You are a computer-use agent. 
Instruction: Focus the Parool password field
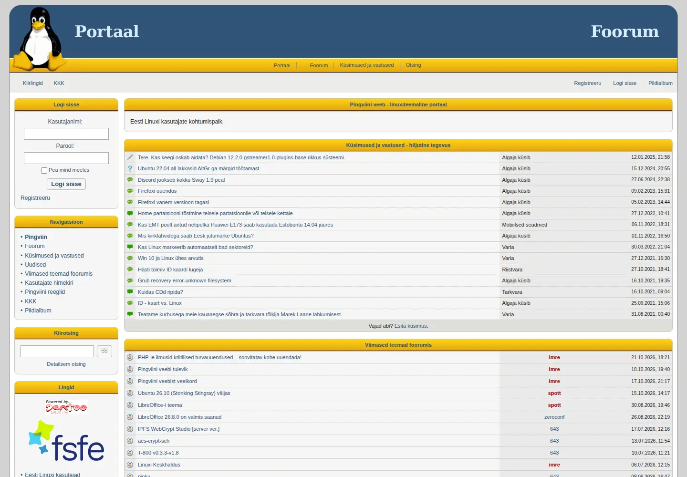(x=66, y=158)
